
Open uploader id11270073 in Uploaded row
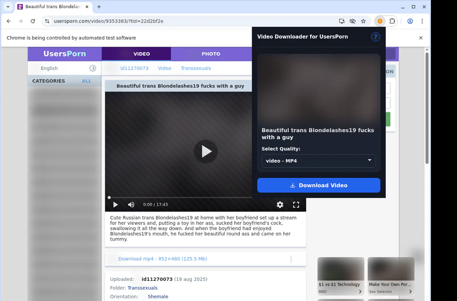point(157,279)
